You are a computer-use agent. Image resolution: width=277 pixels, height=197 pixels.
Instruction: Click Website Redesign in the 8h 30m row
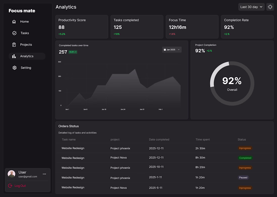point(73,158)
